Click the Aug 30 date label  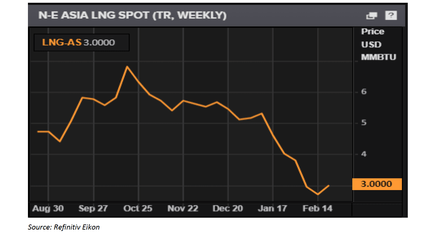48,208
